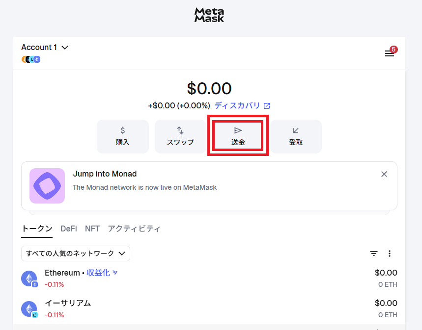Click the スワップ swap arrows icon
The width and height of the screenshot is (422, 330).
pos(180,130)
